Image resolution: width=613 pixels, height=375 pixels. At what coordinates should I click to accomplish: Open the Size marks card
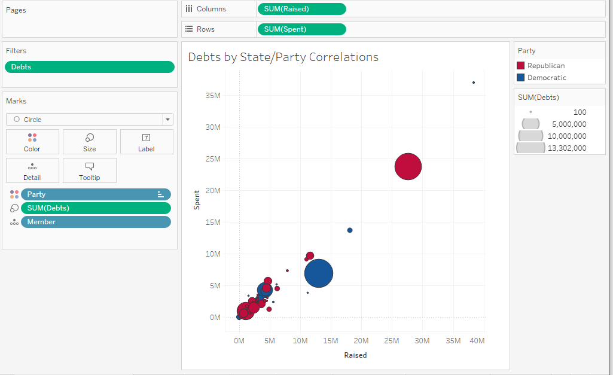tap(90, 142)
